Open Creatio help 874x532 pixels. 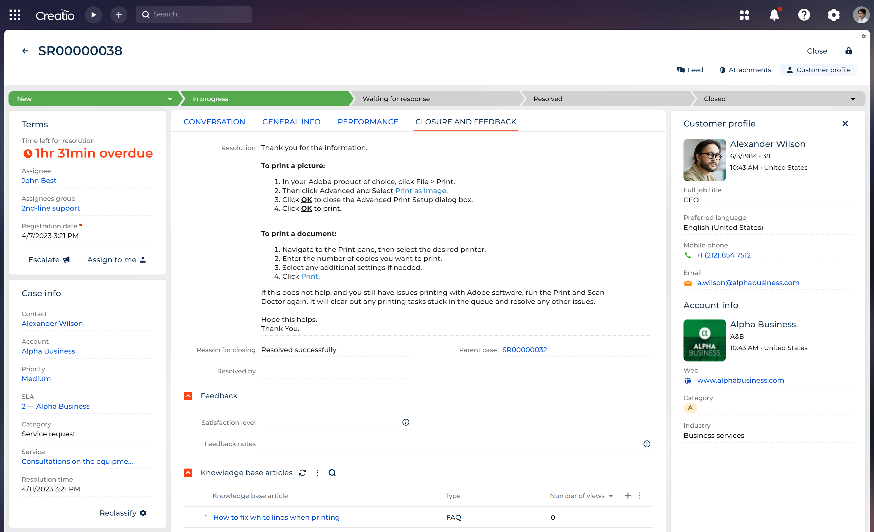coord(804,15)
